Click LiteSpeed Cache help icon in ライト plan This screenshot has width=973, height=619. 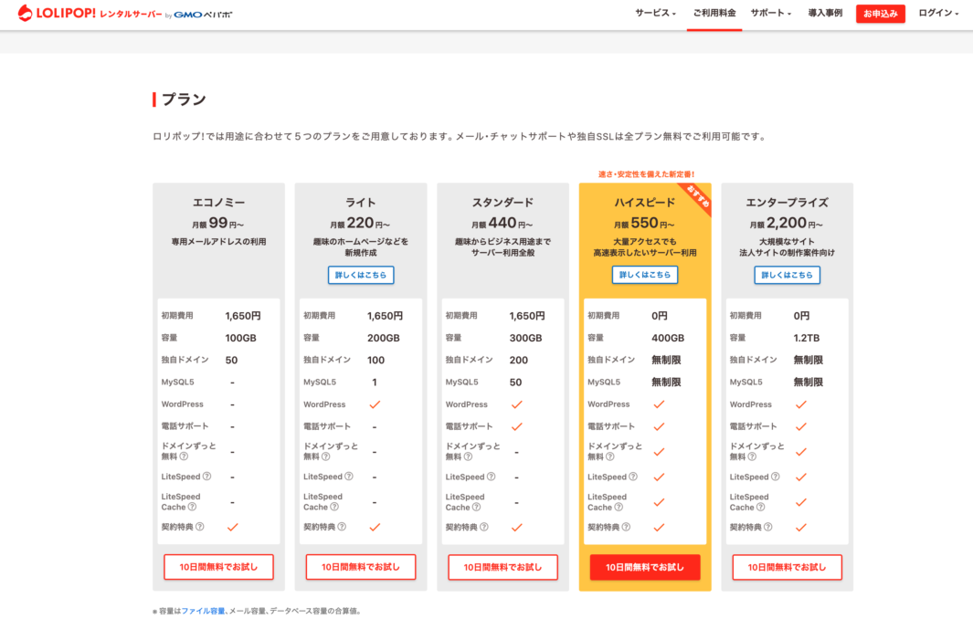point(336,507)
